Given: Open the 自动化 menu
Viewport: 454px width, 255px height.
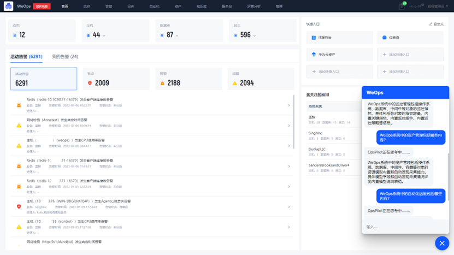Looking at the screenshot, I should click(x=154, y=7).
